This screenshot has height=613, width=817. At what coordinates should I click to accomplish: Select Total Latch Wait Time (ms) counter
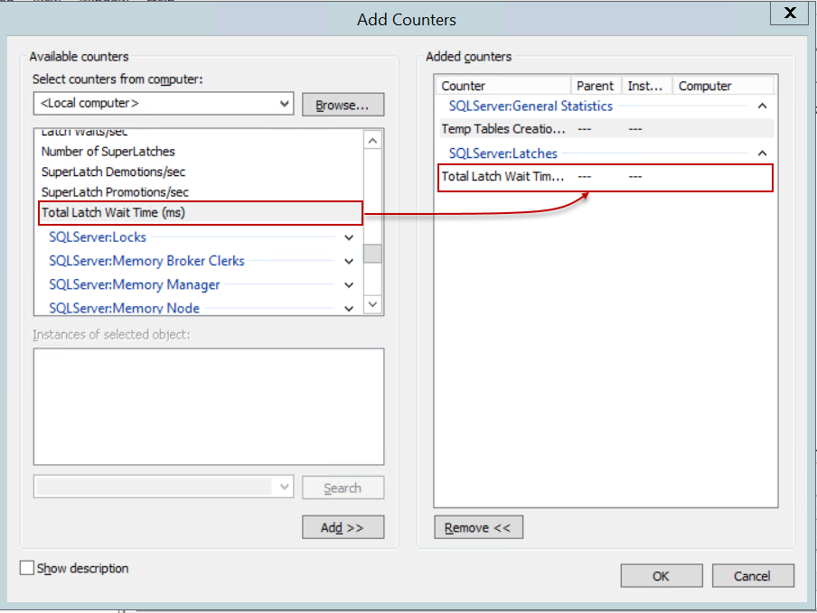click(x=113, y=213)
